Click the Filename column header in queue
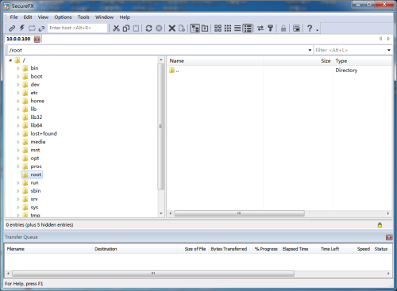 point(48,249)
